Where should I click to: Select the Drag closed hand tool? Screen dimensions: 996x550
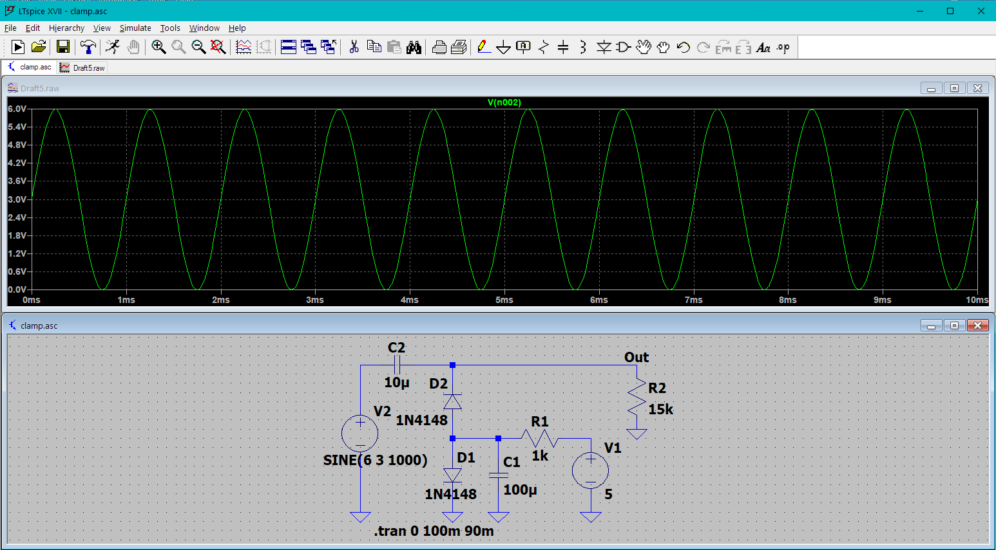663,47
